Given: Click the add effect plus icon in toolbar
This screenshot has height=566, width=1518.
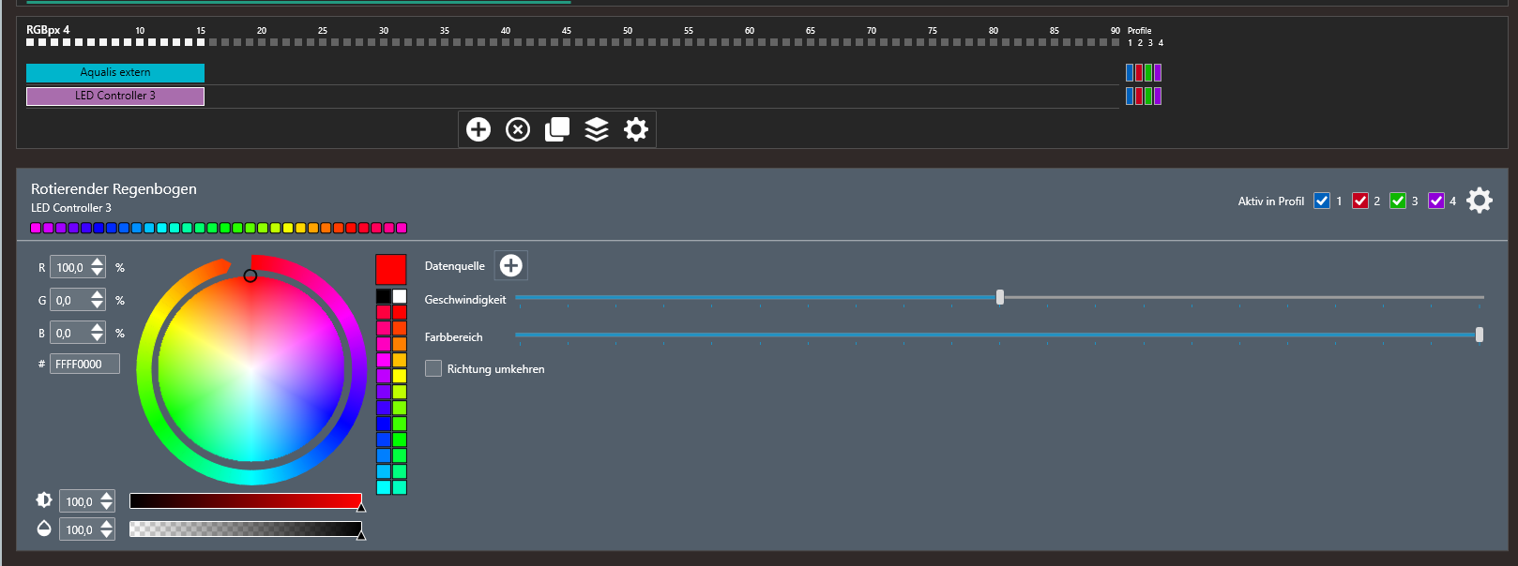Looking at the screenshot, I should point(478,129).
